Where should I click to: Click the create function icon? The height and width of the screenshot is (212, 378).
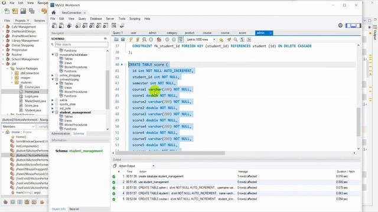click(106, 25)
